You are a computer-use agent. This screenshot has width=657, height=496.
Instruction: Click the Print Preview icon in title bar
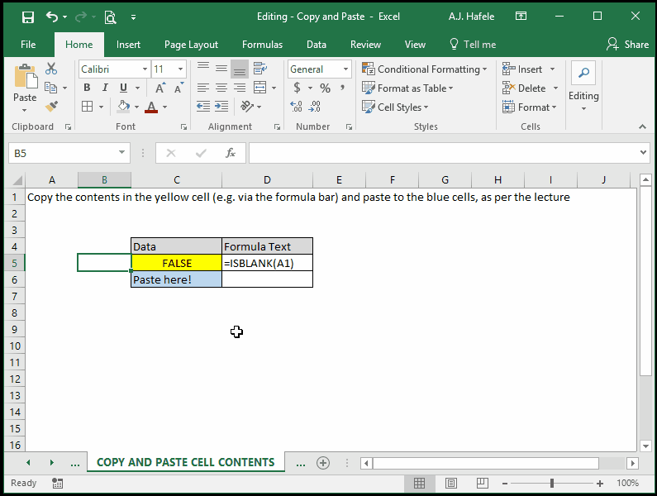click(x=110, y=17)
